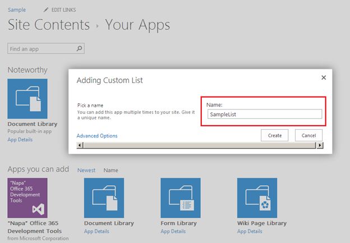Image resolution: width=350 pixels, height=243 pixels.
Task: Open the Napa Office 365 Development Tools tile
Action: click(x=27, y=198)
